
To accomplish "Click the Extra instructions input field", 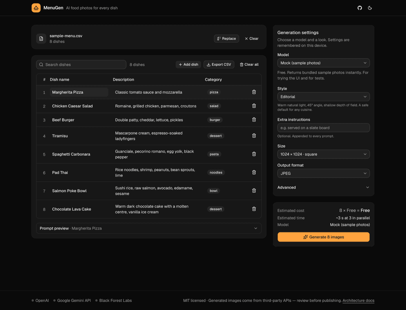I will click(323, 128).
